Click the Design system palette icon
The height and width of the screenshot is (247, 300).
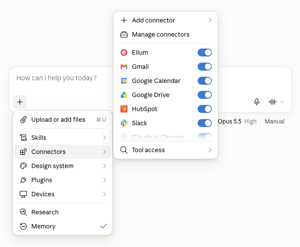click(x=23, y=166)
